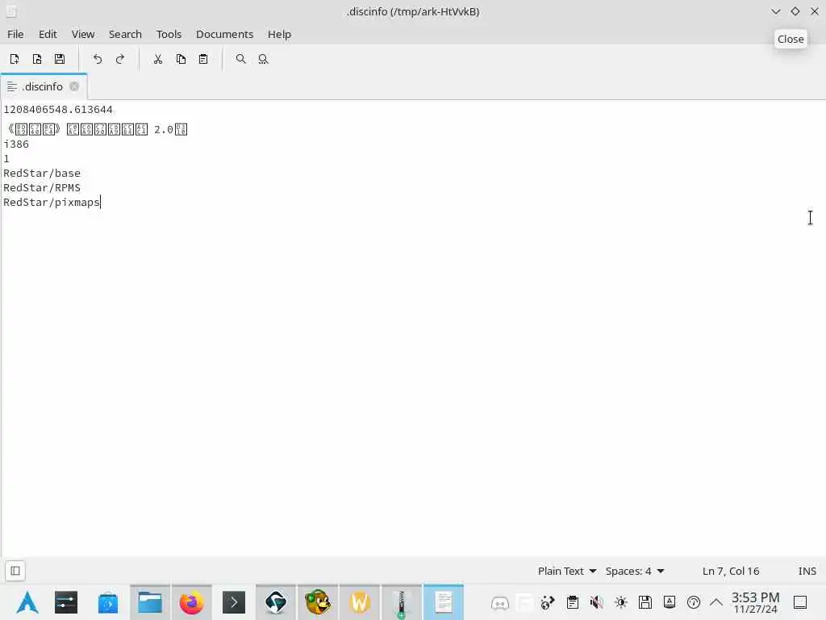Open Discord from the system tray
This screenshot has width=826, height=620.
[x=499, y=602]
